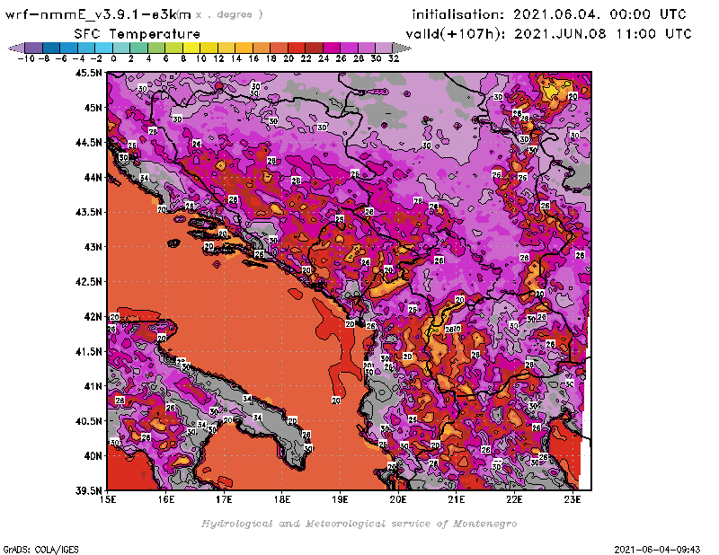
Task: Click the 39.5N latitude label
Action: click(88, 491)
